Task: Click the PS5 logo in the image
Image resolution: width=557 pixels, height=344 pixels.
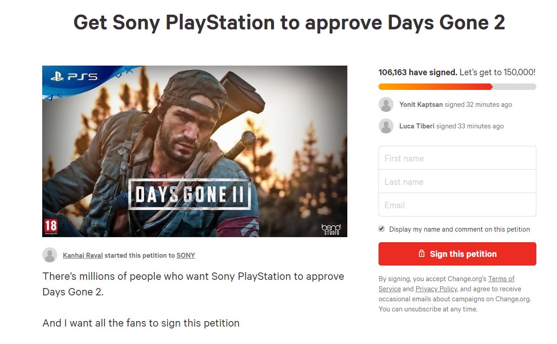Action: (74, 77)
